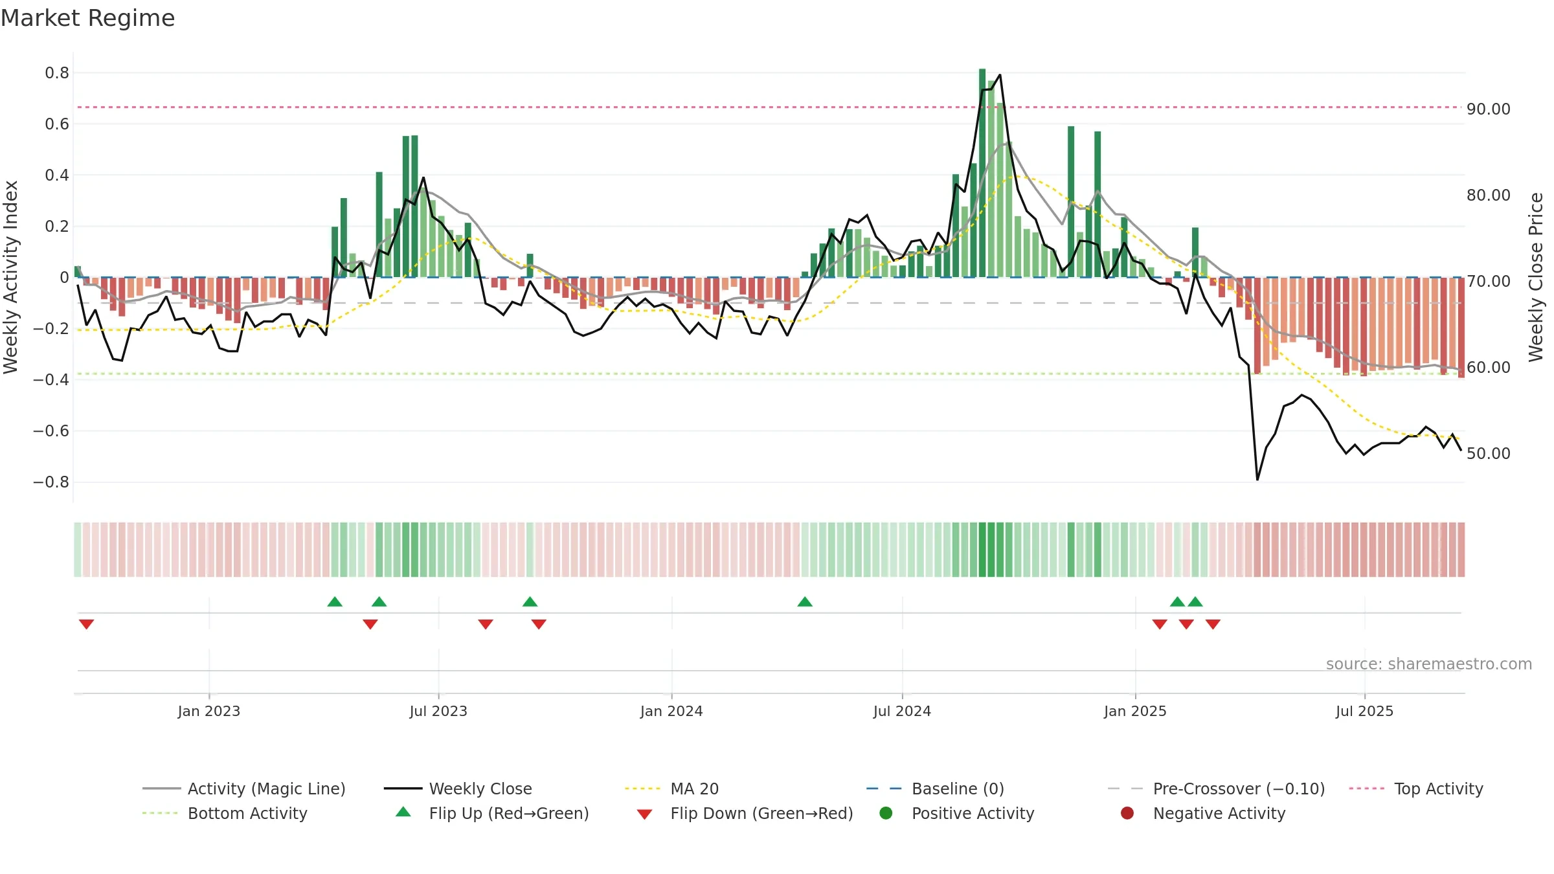The image size is (1554, 874).
Task: Toggle the Bottom Activity legend entry
Action: coord(225,813)
